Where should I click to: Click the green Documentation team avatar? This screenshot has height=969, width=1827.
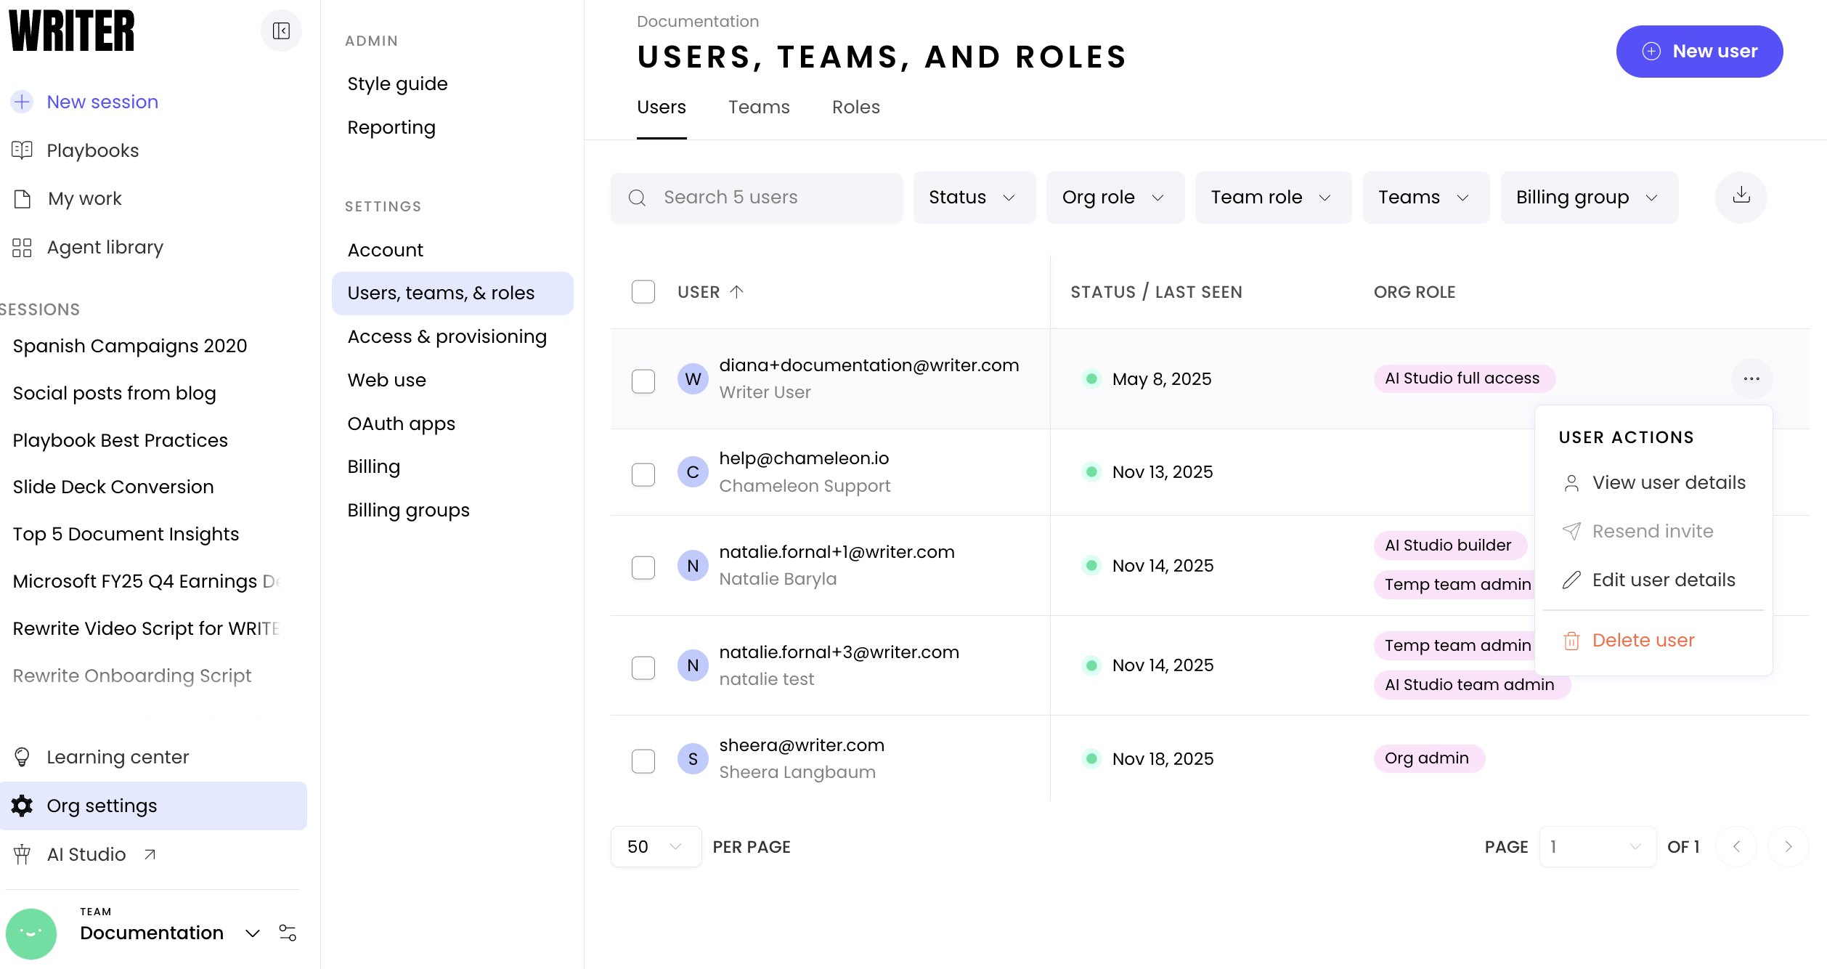coord(31,933)
